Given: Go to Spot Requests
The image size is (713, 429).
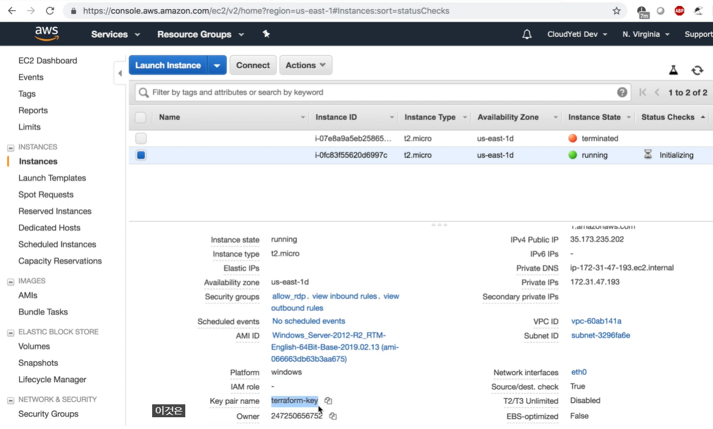Looking at the screenshot, I should tap(46, 195).
